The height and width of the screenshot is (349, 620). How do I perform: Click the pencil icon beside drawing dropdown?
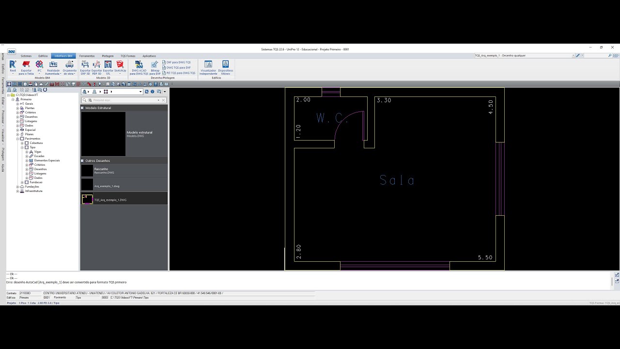pyautogui.click(x=578, y=56)
